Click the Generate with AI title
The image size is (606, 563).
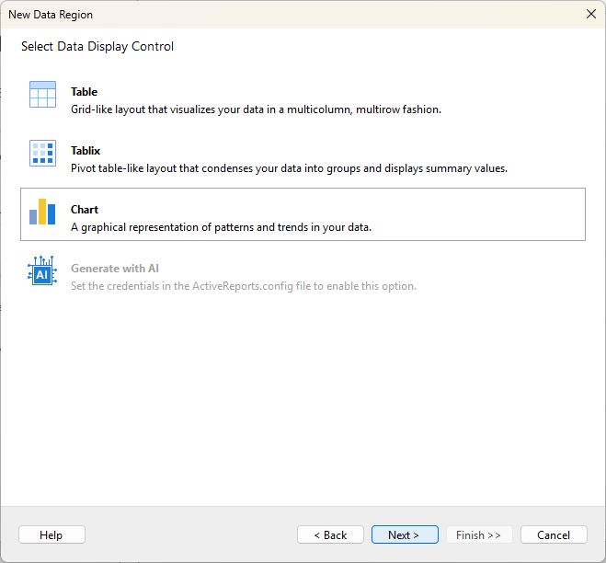115,269
